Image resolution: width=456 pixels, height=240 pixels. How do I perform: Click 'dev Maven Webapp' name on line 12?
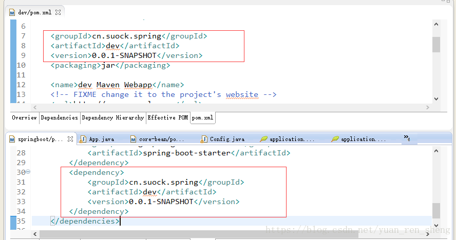[115, 85]
